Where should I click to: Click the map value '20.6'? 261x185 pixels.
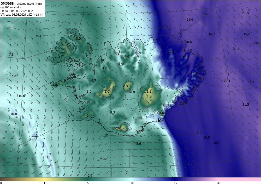coord(188,42)
